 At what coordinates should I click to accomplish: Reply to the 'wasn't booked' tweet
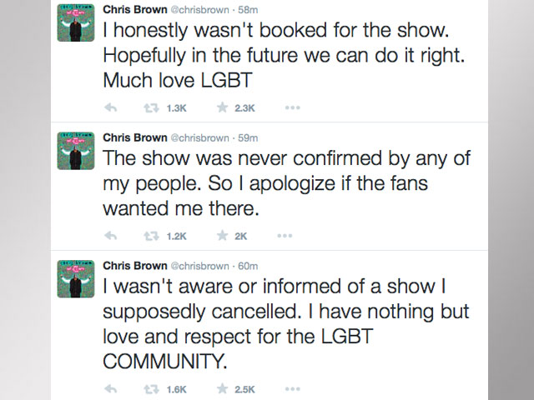pos(111,107)
